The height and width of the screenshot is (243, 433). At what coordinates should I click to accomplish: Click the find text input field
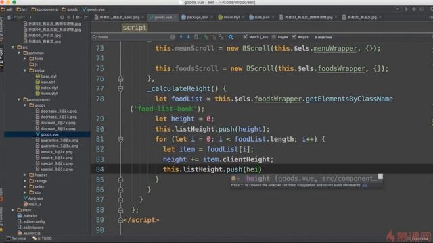pos(133,37)
